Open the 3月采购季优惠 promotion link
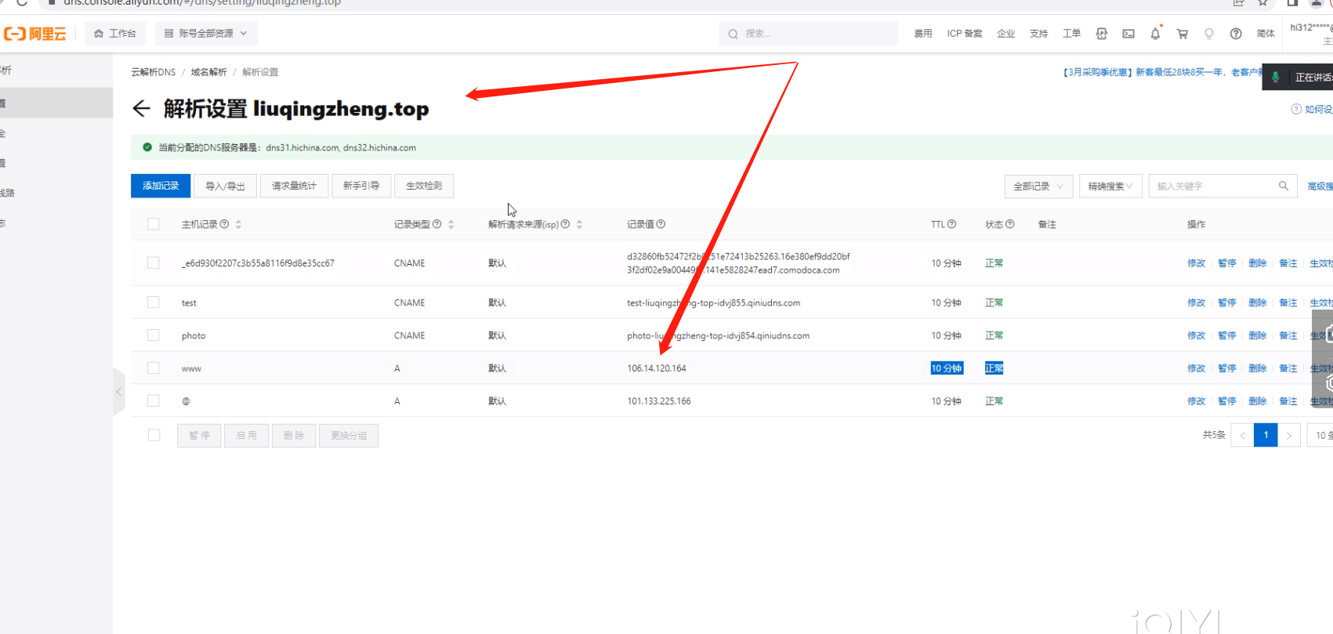Screen dimensions: 1333x634 [1162, 72]
